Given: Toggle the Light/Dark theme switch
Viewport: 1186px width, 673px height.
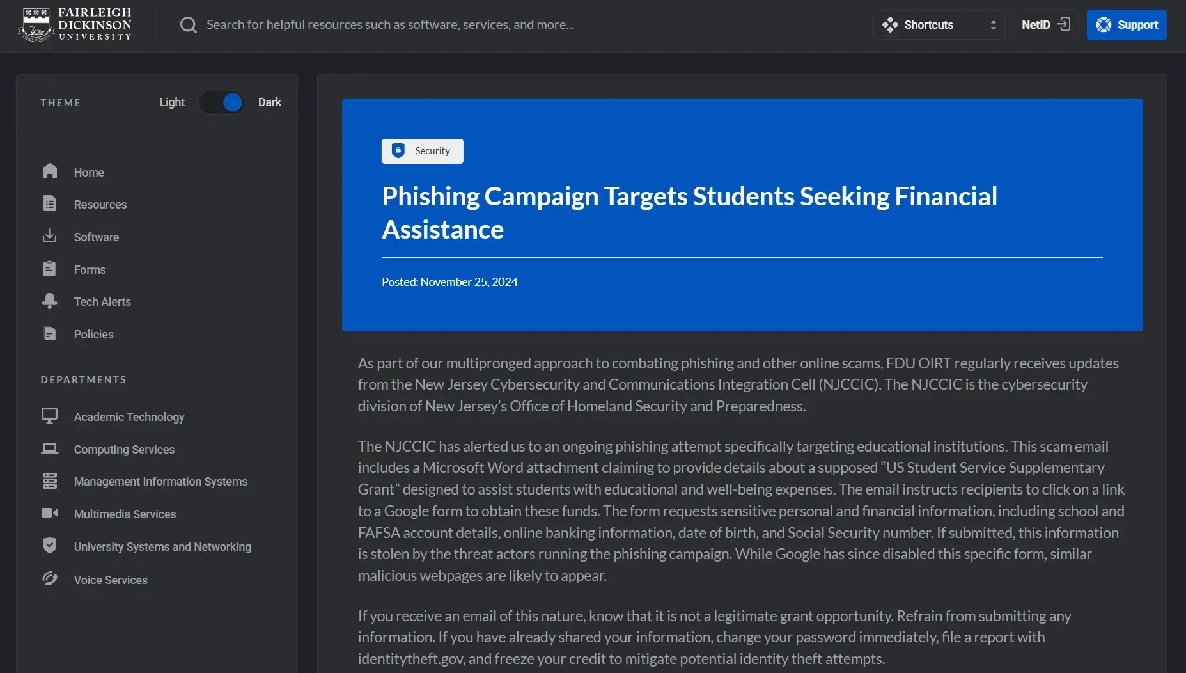Looking at the screenshot, I should click(221, 102).
